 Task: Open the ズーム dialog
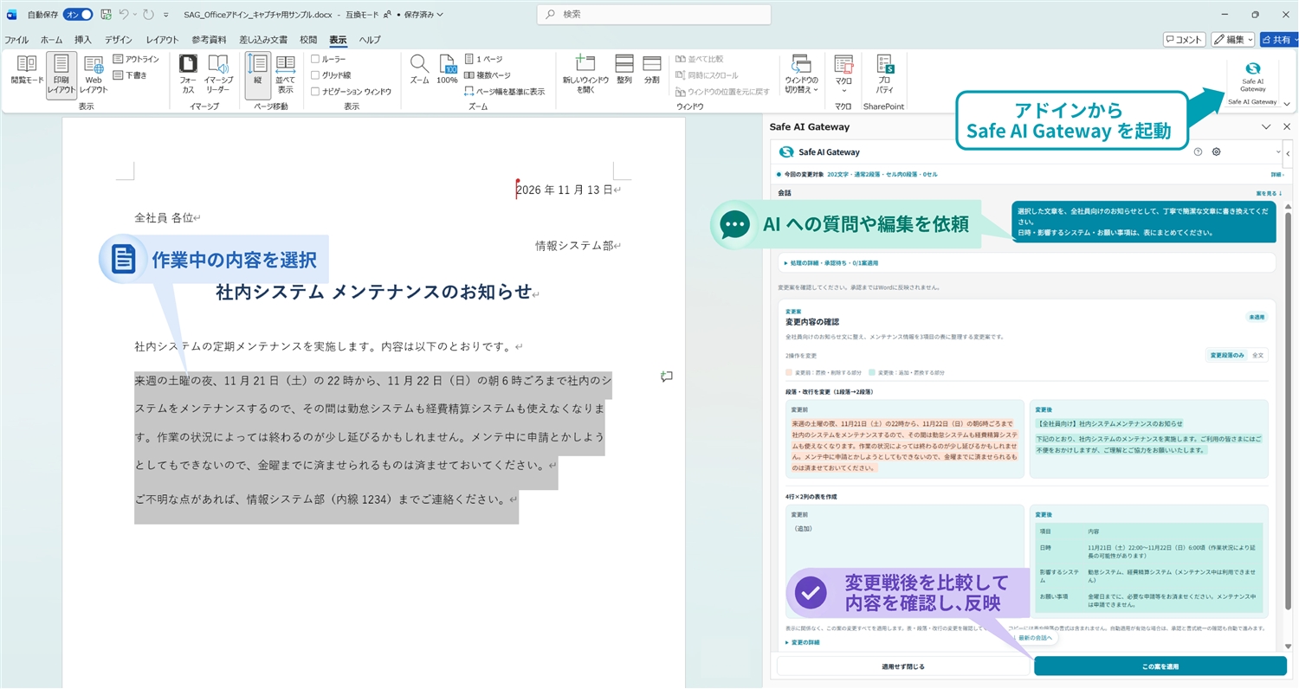coord(419,70)
